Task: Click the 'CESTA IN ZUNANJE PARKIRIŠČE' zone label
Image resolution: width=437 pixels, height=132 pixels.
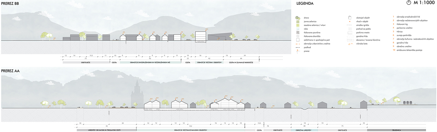Action: tap(241, 62)
